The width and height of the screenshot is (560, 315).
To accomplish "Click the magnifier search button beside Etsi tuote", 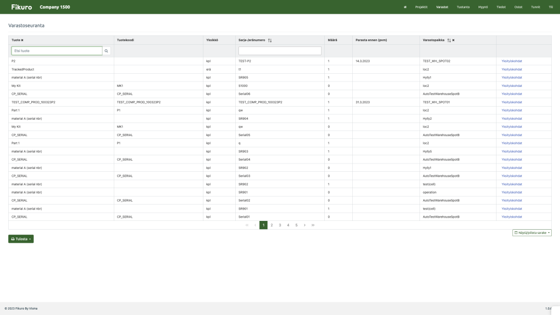I will pos(106,51).
